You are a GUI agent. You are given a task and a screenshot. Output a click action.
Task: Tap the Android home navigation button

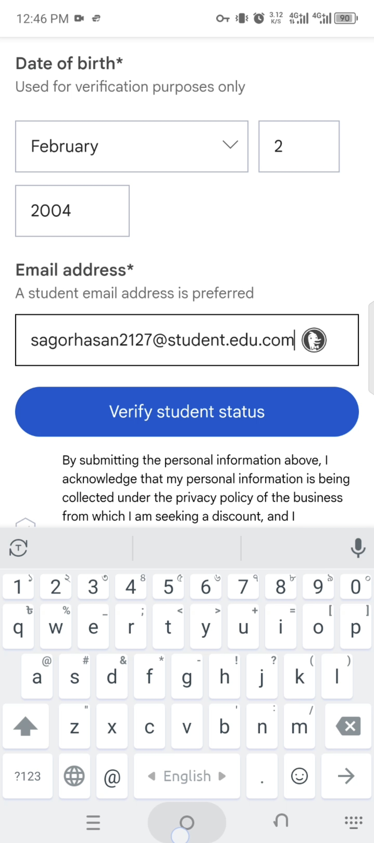pyautogui.click(x=187, y=822)
